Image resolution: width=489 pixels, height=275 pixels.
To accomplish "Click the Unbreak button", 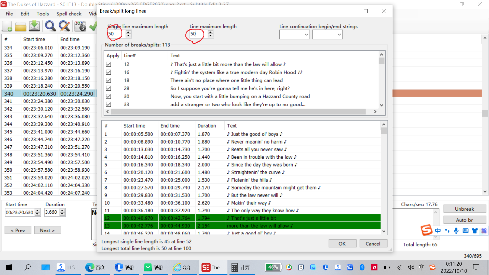I will click(x=465, y=209).
